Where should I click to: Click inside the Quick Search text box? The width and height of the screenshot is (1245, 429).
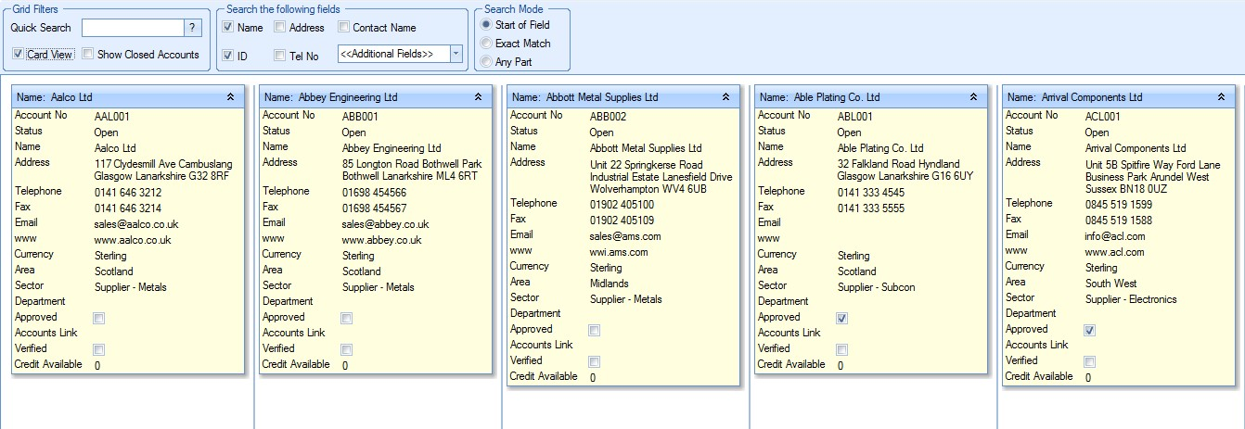pos(132,28)
